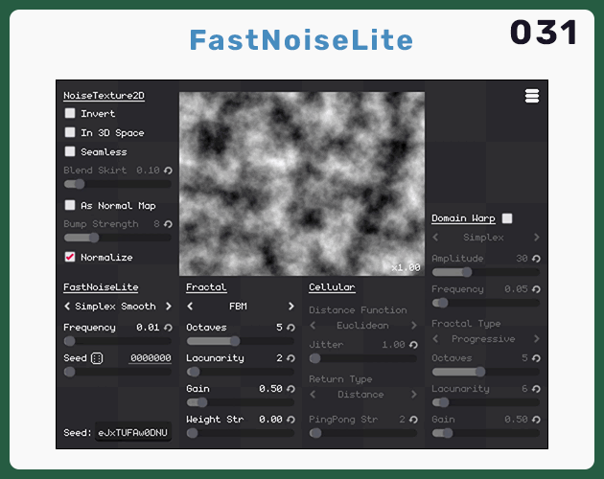Reset FastNoiseLite Frequency 0.01 value
This screenshot has width=604, height=479.
coord(168,328)
